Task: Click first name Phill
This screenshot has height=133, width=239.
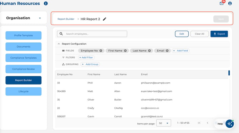Action: click(90, 83)
